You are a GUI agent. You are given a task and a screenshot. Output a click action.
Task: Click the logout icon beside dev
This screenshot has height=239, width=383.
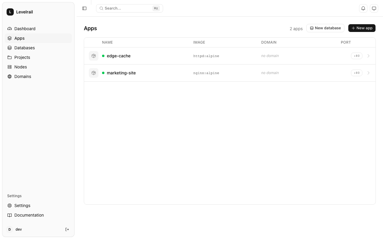tap(67, 229)
